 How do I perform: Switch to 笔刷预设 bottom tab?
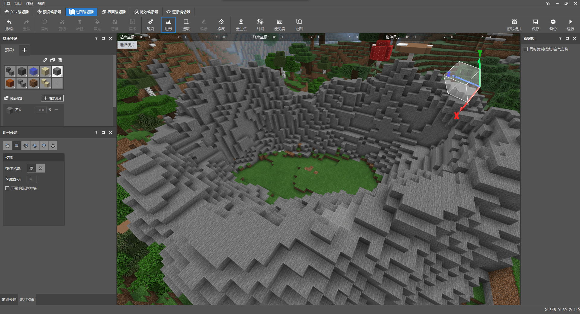(9, 300)
